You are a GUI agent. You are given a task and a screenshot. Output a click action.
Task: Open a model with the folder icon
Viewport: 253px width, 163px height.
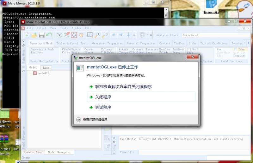(34, 35)
